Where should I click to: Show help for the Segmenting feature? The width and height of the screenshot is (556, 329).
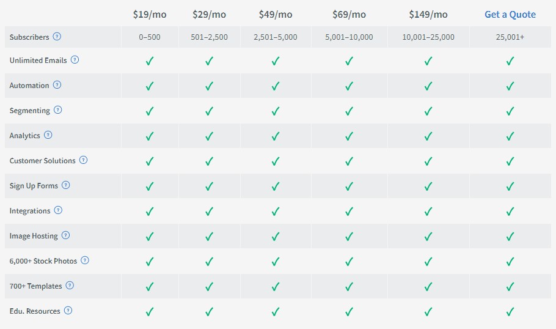(x=58, y=110)
